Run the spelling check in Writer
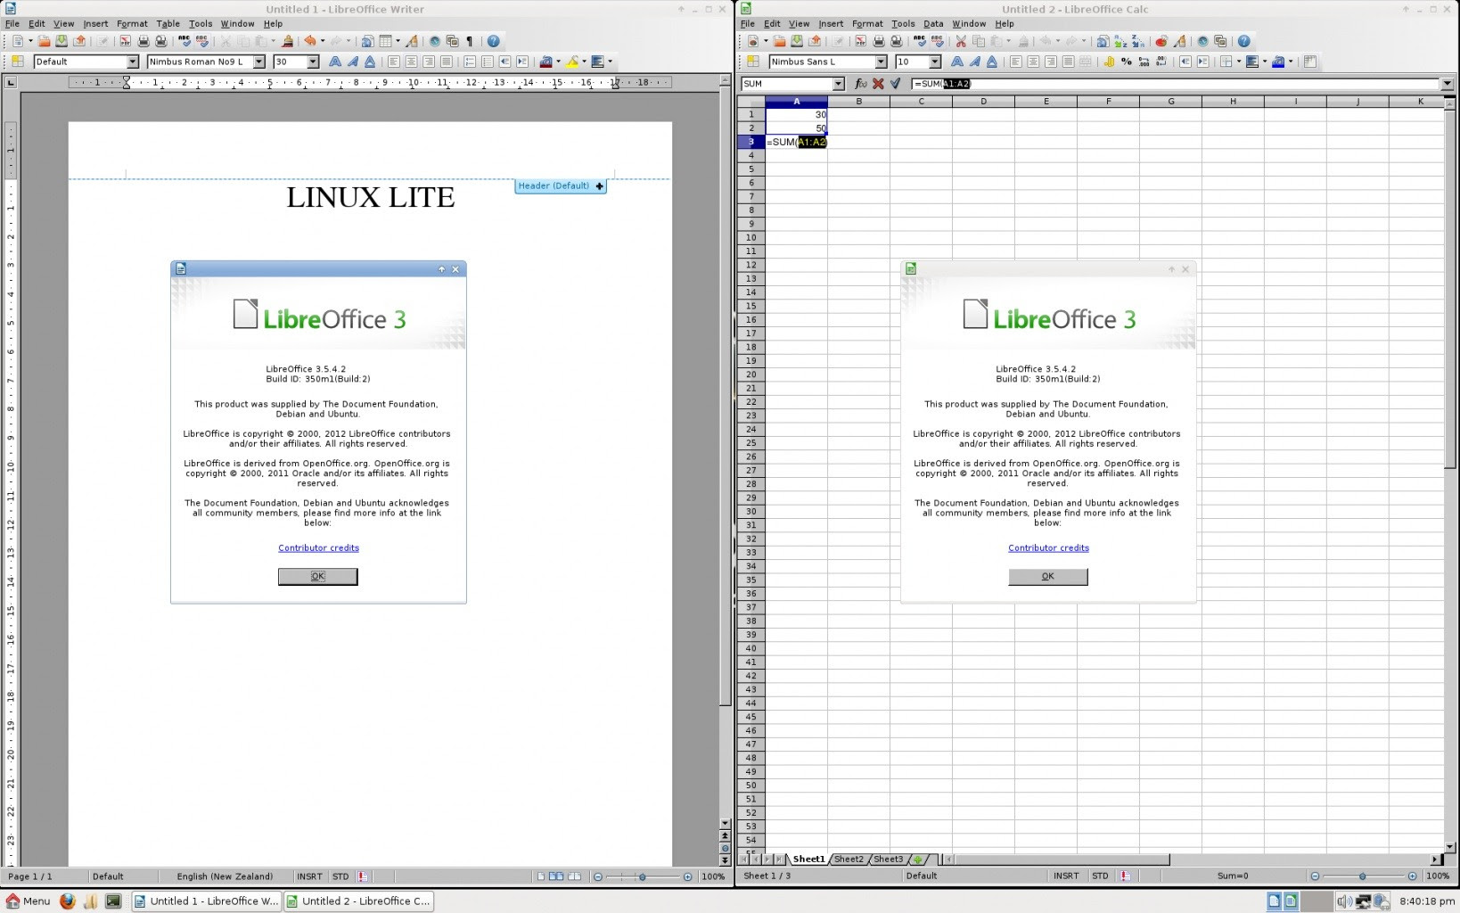The image size is (1460, 913). click(185, 41)
